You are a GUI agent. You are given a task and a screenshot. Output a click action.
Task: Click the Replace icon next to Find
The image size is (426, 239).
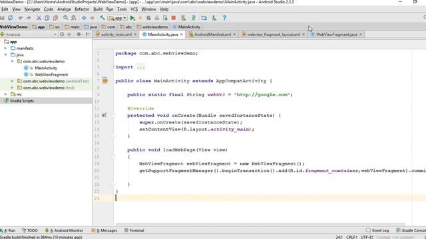pyautogui.click(x=74, y=18)
